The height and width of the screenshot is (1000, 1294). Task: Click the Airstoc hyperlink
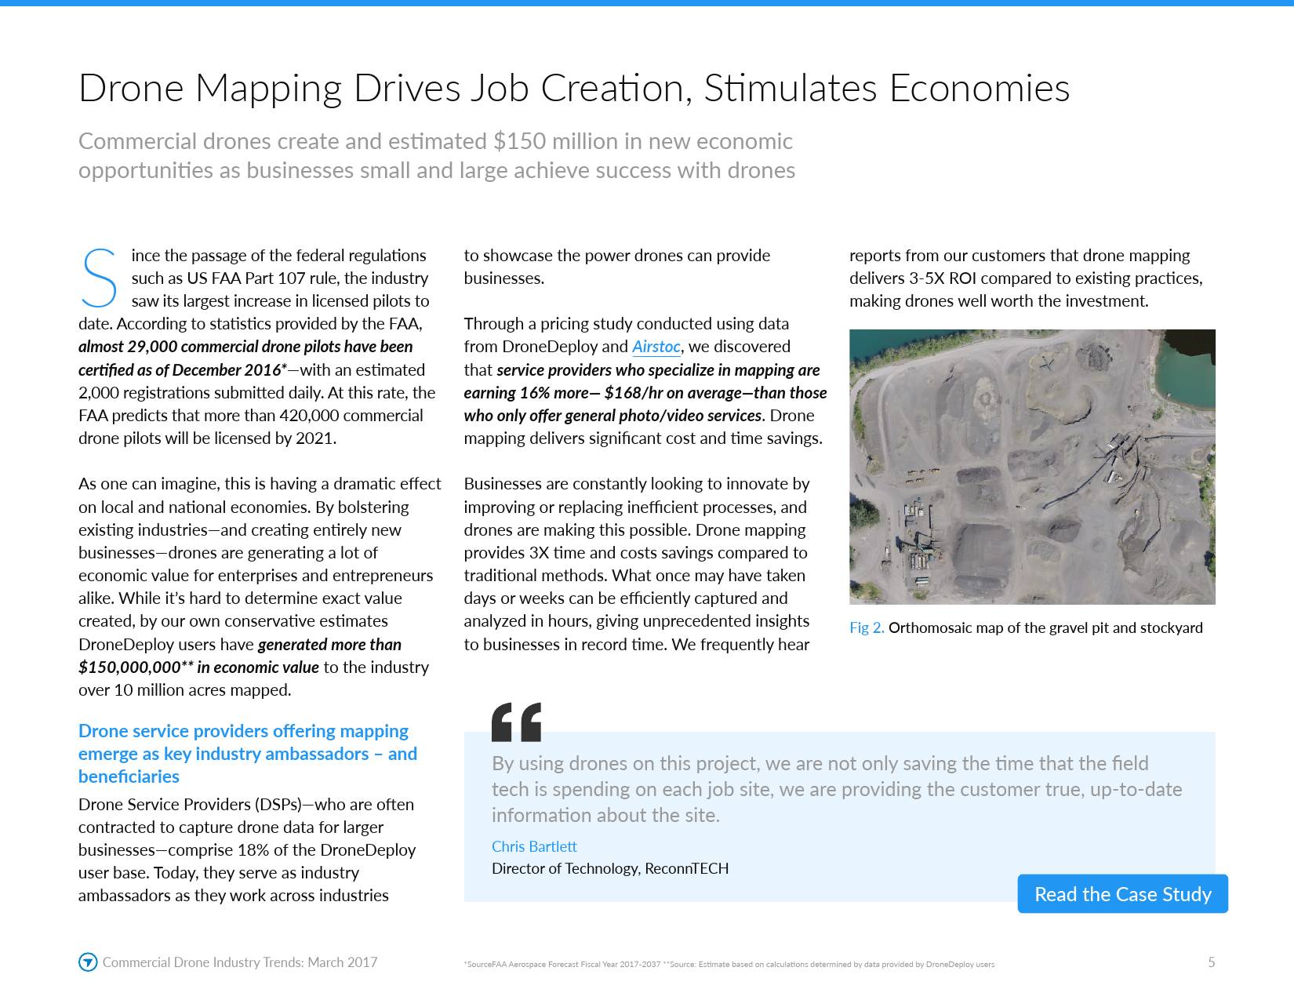point(656,347)
